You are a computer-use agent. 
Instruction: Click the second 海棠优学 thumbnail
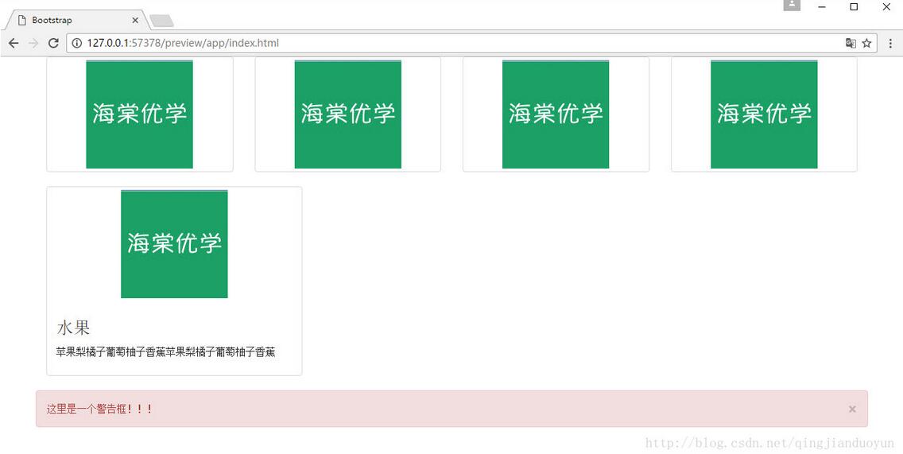pos(348,114)
